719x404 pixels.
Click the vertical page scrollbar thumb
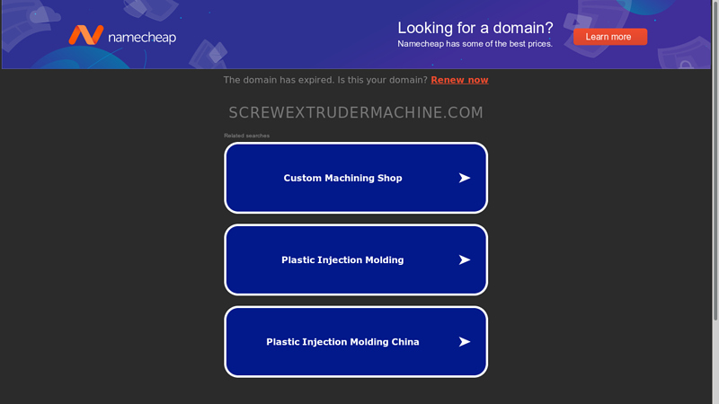click(715, 161)
